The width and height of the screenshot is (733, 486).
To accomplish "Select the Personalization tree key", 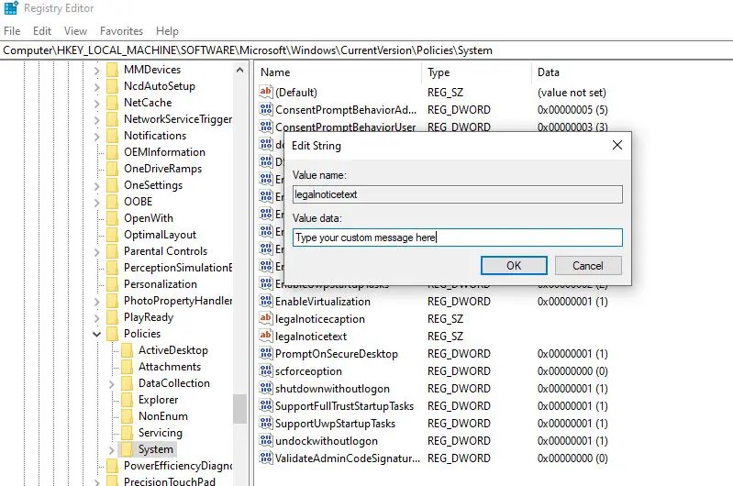I will (161, 284).
